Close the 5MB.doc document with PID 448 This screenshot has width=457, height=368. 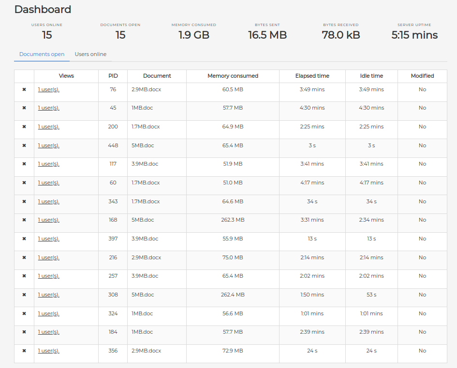point(24,145)
